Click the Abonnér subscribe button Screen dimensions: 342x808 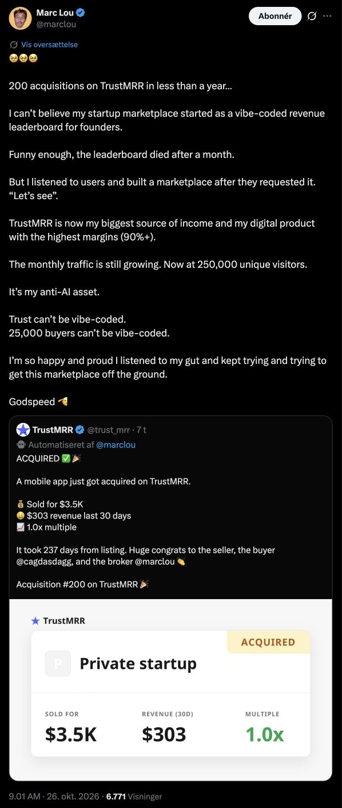[x=275, y=16]
